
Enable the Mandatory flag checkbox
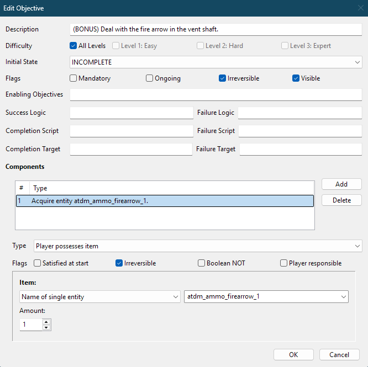[x=73, y=78]
